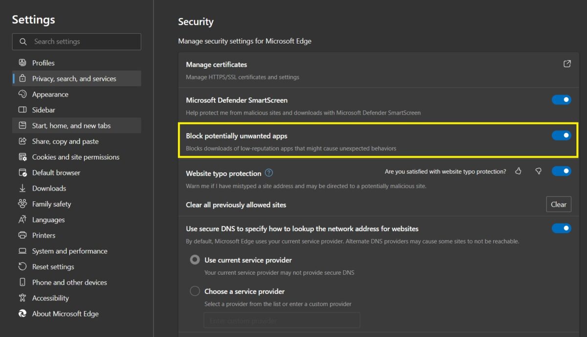Click the Edge logo beside About Microsoft Edge

[x=23, y=313]
